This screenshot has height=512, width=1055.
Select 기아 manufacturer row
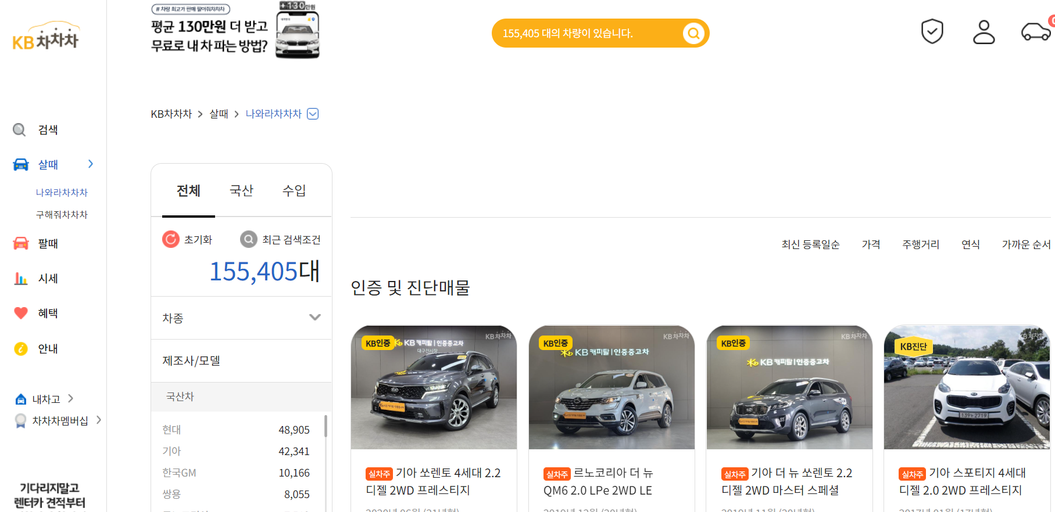(236, 451)
